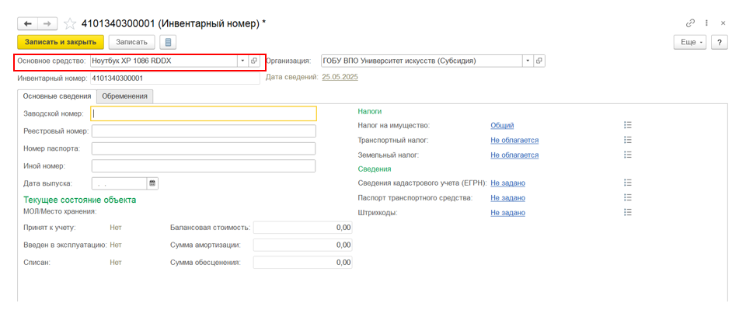Open the Дата сведений 25.05.2025 link
Image resolution: width=746 pixels, height=317 pixels.
340,77
